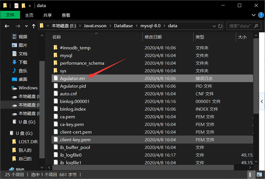Select the #innodb_temp folder icon
The height and width of the screenshot is (179, 265).
click(55, 48)
